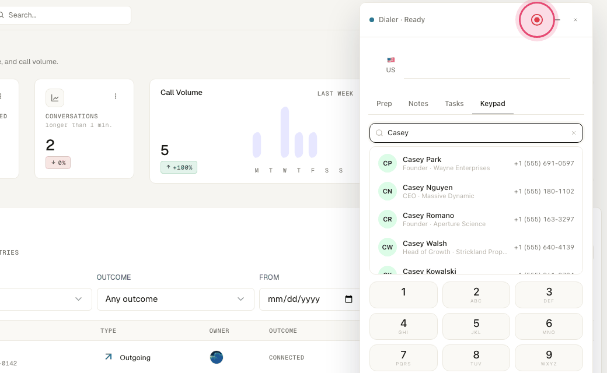Tap the 9 WXYZ key
The width and height of the screenshot is (607, 373).
(549, 358)
